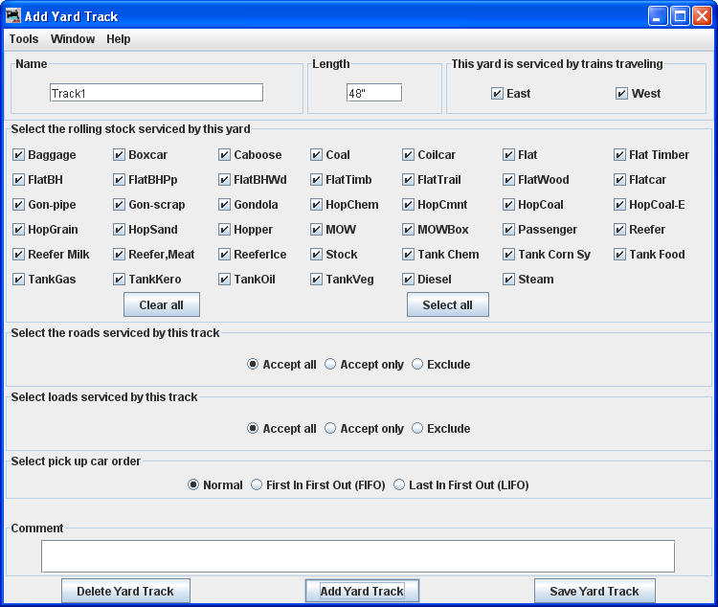This screenshot has height=607, width=718.
Task: Open the Window menu
Action: [73, 39]
